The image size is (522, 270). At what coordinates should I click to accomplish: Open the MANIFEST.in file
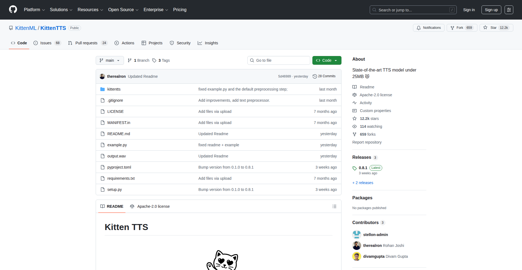click(x=119, y=123)
